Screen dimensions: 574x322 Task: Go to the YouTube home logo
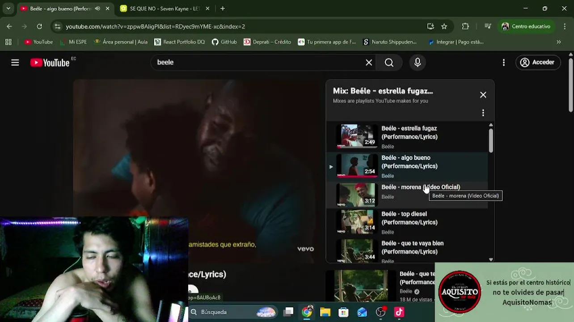coord(50,63)
